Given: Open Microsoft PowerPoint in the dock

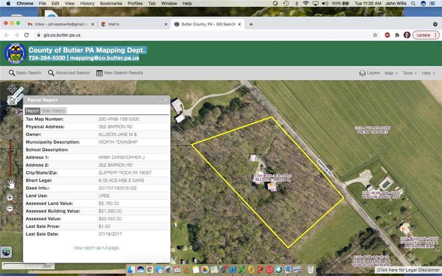Looking at the screenshot, I should pos(260,270).
